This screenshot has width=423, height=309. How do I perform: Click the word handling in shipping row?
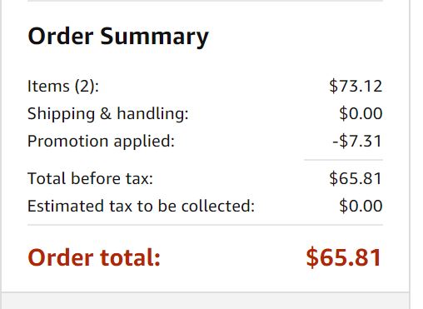tap(152, 114)
